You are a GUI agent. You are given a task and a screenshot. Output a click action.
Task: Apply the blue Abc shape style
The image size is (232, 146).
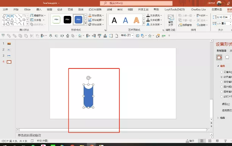[x=78, y=20]
